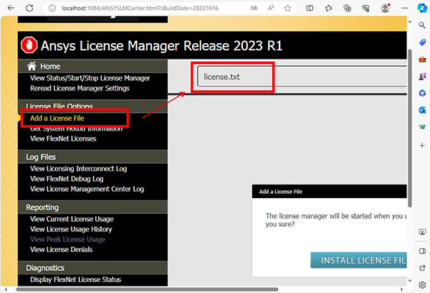430x293 pixels.
Task: Click the Home icon in the sidebar header
Action: 31,65
